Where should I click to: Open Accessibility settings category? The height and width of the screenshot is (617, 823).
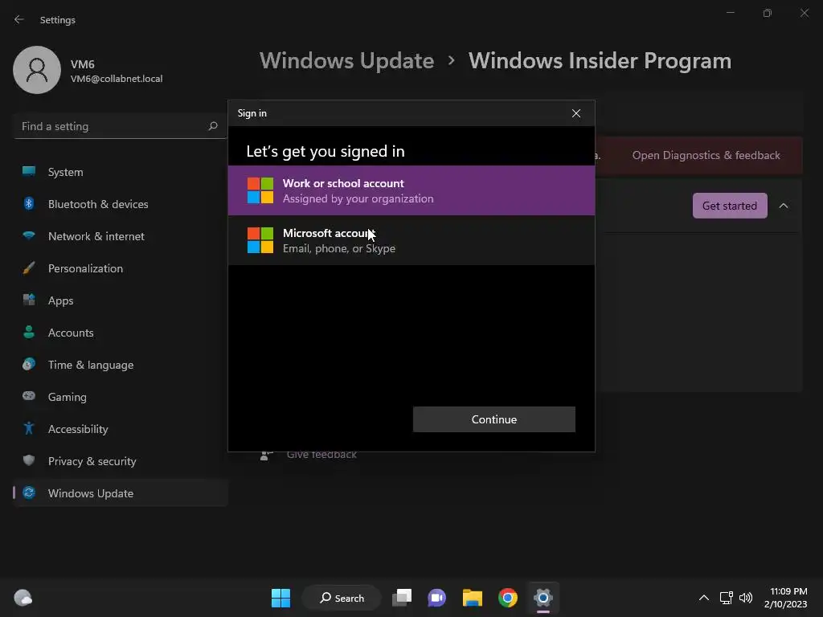click(121, 429)
